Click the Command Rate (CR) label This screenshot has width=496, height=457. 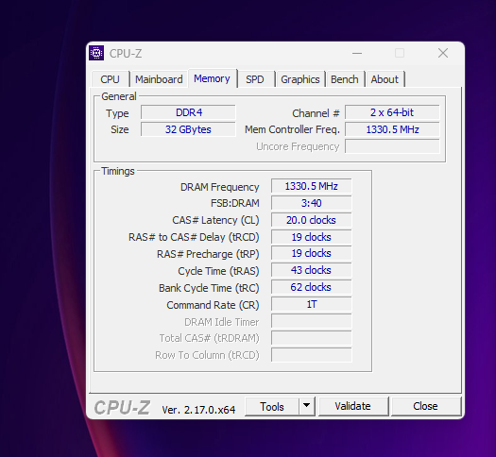(213, 305)
